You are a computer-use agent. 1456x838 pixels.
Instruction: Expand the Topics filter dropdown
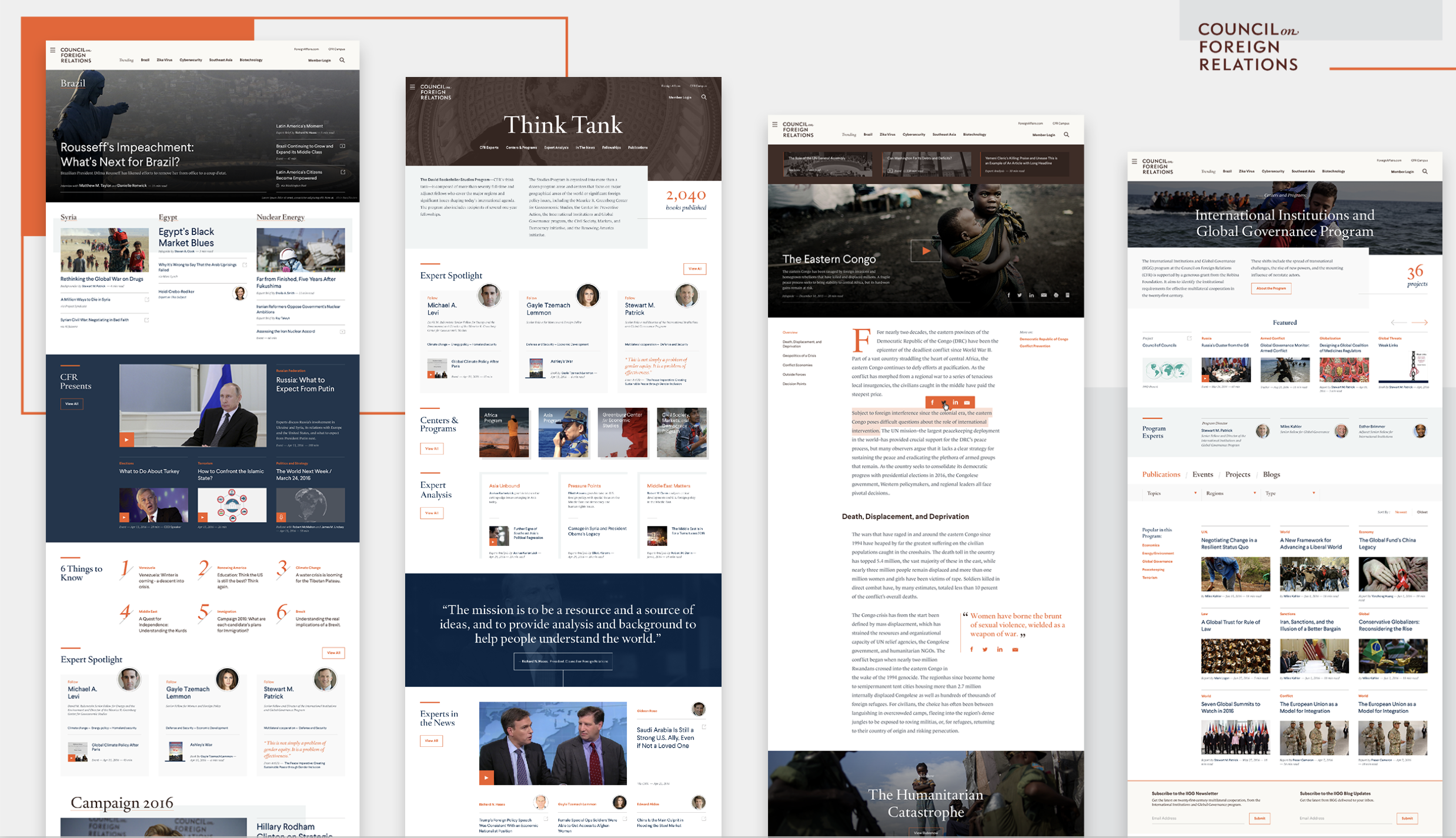click(x=1171, y=493)
